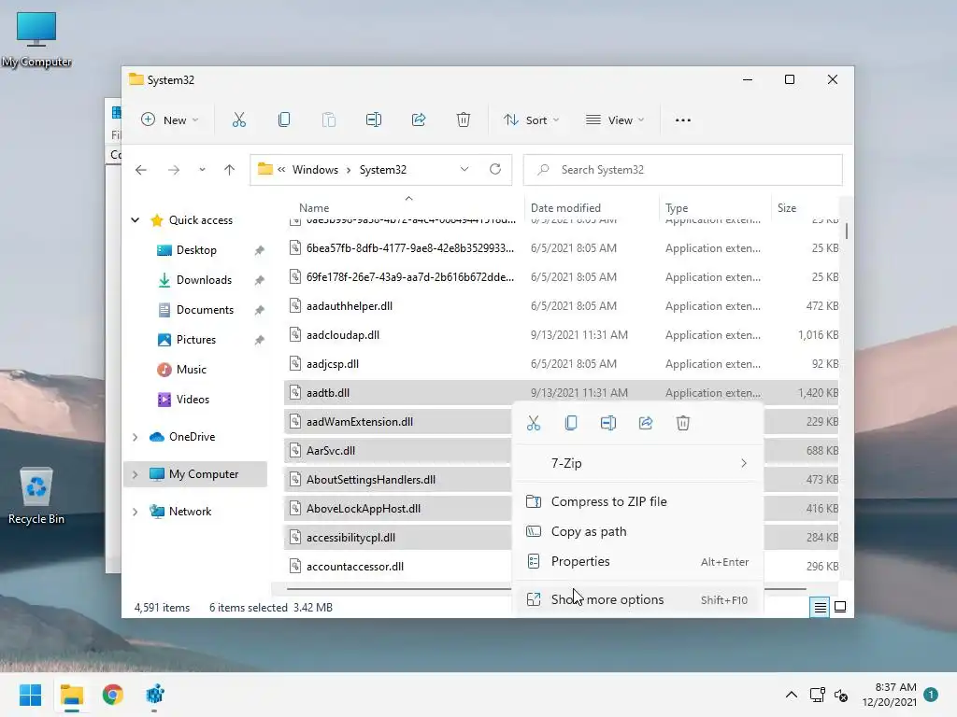957x717 pixels.
Task: Refresh the System32 folder view
Action: (495, 170)
